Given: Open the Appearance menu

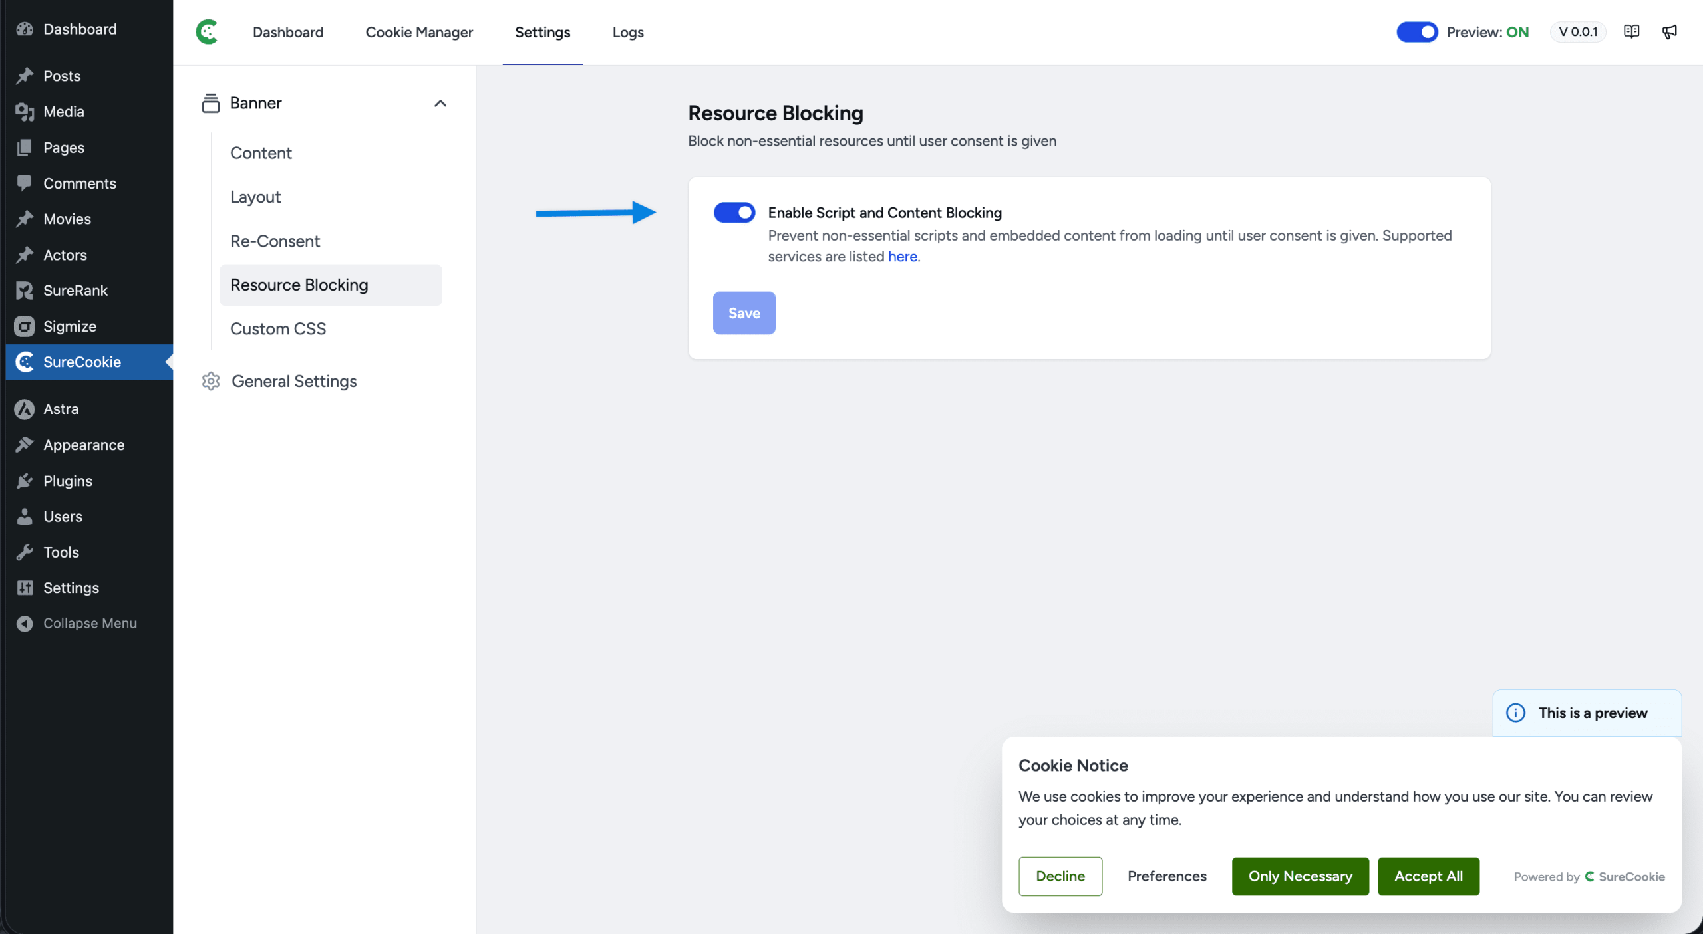Looking at the screenshot, I should click(84, 444).
